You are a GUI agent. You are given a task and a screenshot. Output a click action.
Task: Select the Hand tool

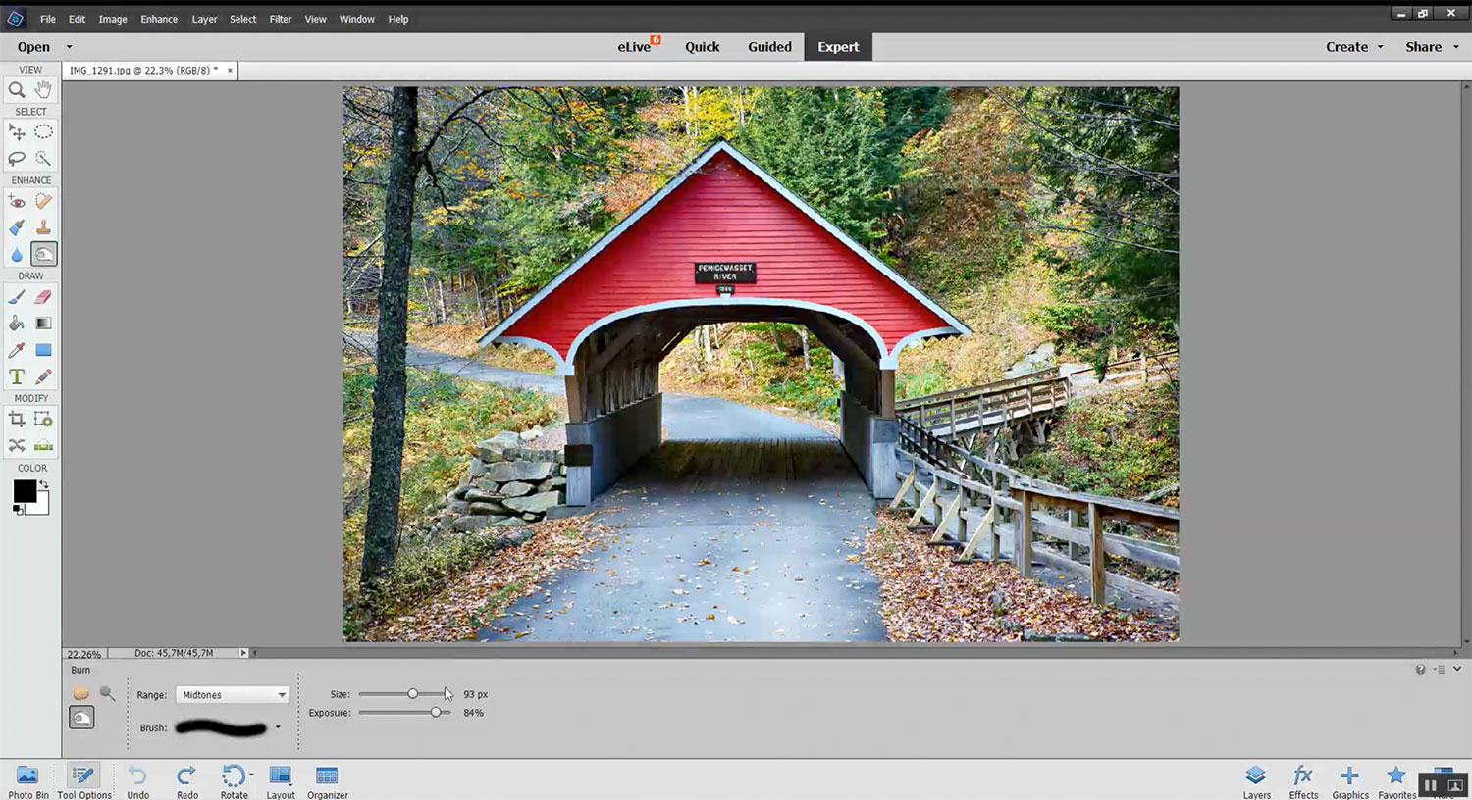click(x=43, y=90)
